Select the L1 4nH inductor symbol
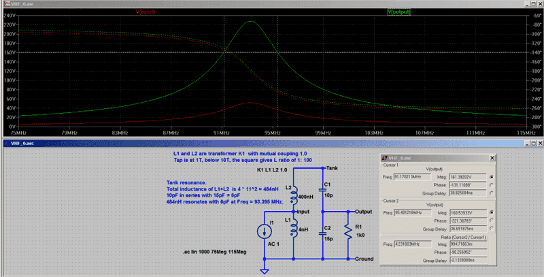 (x=293, y=230)
